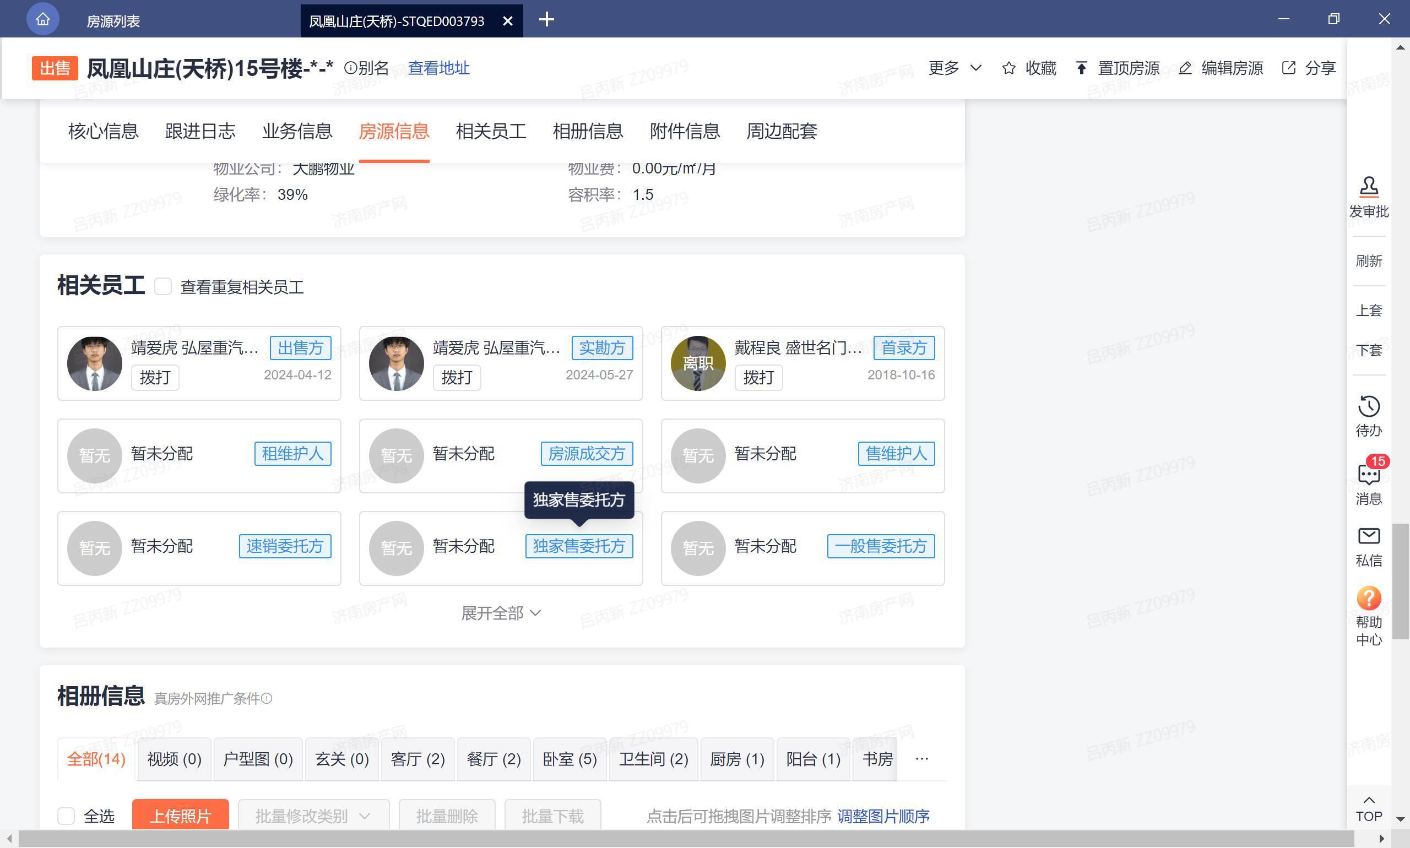Screen dimensions: 1410x848
Task: Open the 更多 dropdown
Action: (x=955, y=68)
